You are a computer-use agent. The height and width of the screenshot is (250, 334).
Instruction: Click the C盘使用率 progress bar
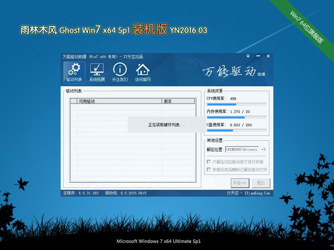pyautogui.click(x=236, y=130)
